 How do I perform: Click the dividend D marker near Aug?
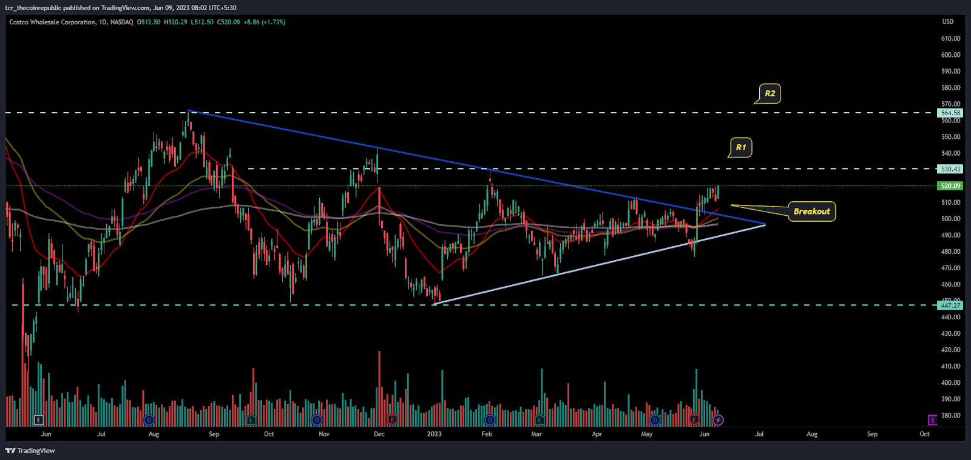149,420
